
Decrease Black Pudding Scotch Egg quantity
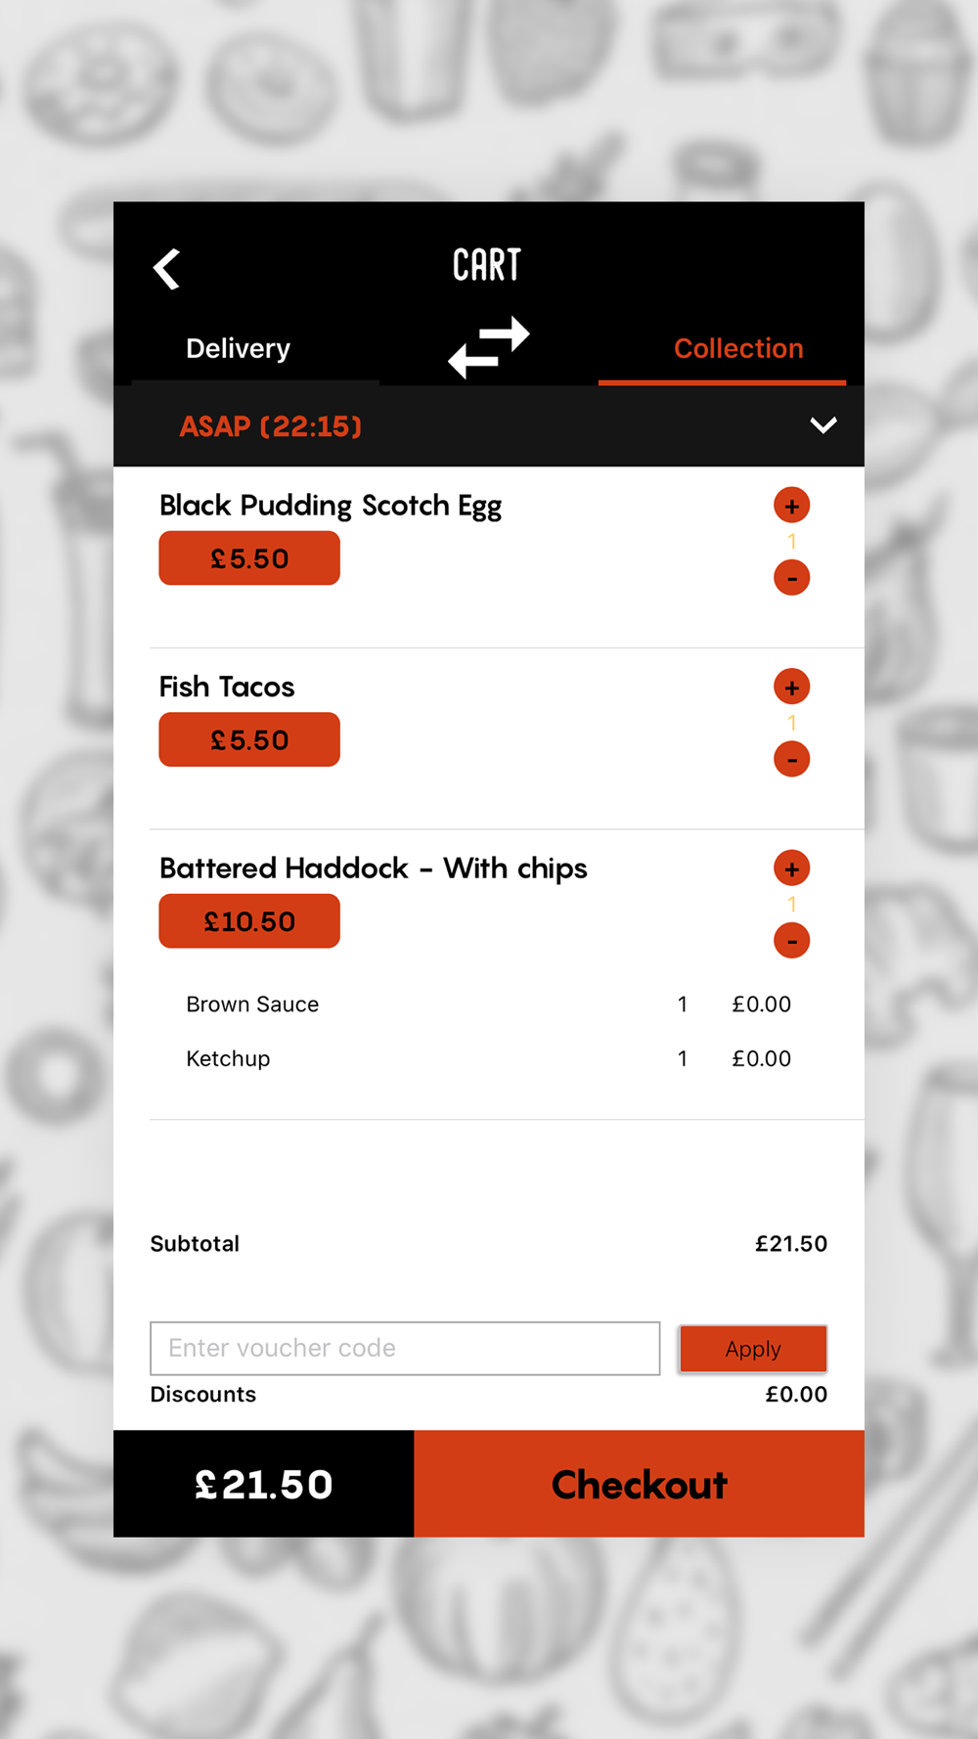pyautogui.click(x=791, y=577)
